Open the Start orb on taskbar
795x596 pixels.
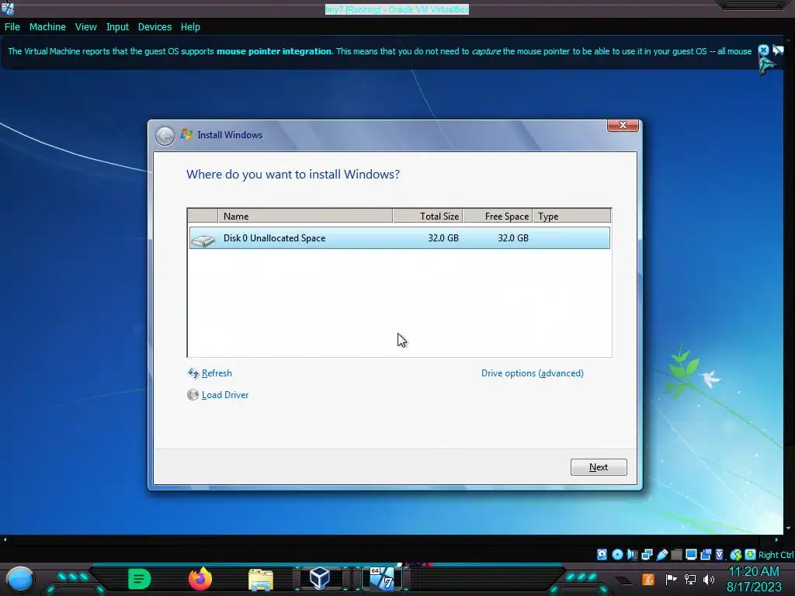(x=19, y=579)
